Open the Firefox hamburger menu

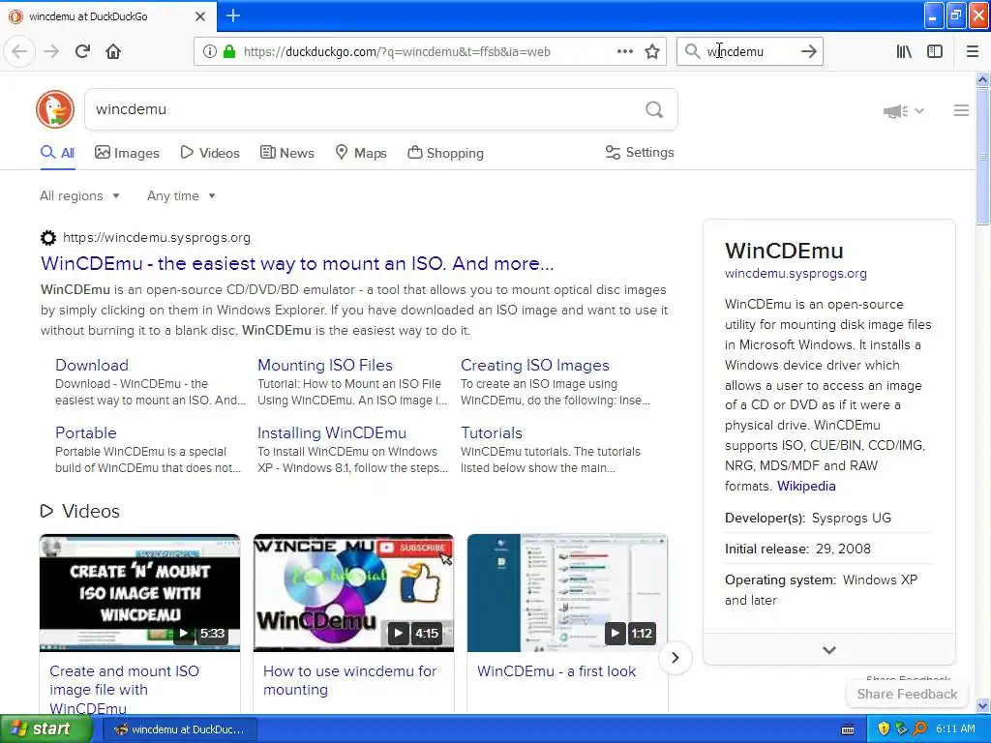pyautogui.click(x=972, y=51)
